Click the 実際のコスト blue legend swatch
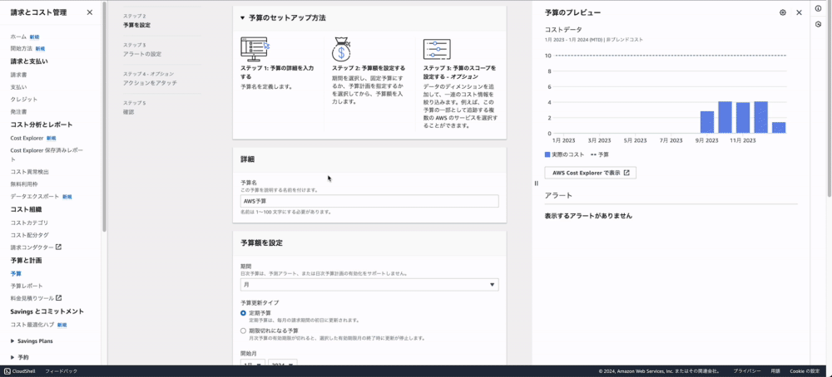The width and height of the screenshot is (832, 377). pyautogui.click(x=547, y=154)
